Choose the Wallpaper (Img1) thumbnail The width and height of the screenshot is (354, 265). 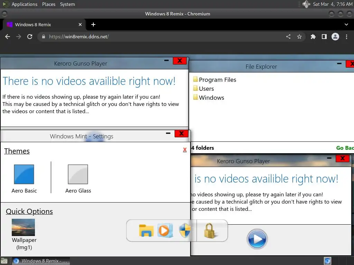(23, 227)
